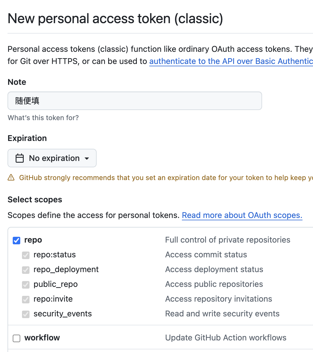Uncheck the repo scope checkbox
Viewport: 313px width, 352px height.
[x=16, y=240]
